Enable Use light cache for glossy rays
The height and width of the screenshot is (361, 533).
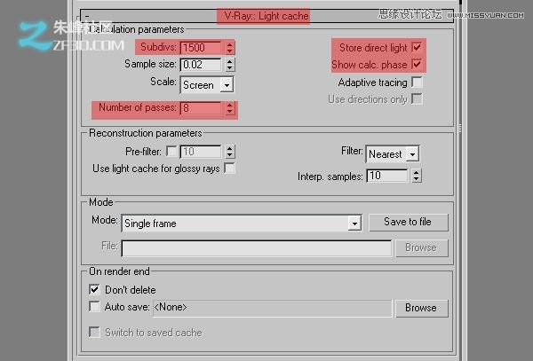(x=230, y=169)
